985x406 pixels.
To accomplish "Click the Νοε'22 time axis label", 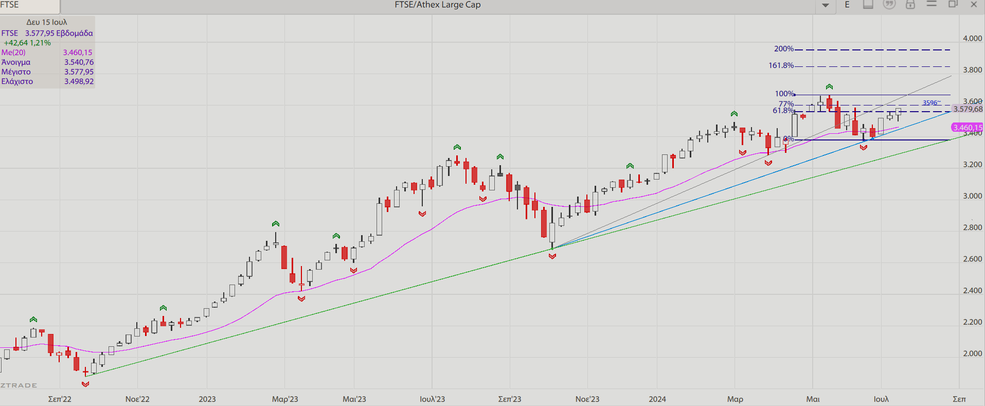I will pyautogui.click(x=137, y=399).
